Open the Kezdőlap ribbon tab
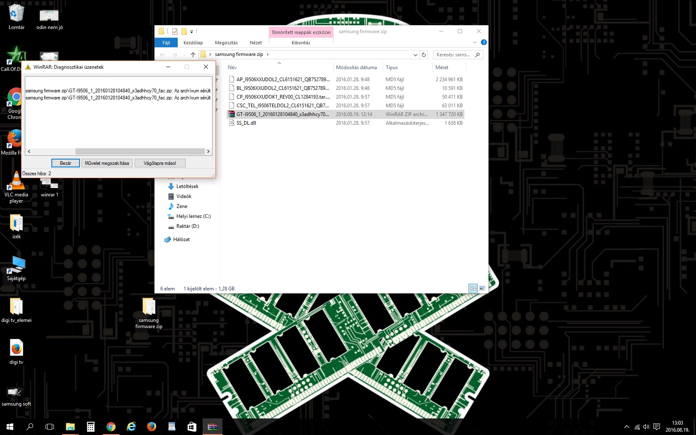Screen dimensions: 696x435 pos(193,43)
